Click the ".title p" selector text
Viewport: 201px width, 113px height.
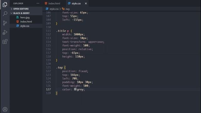tap(62, 31)
